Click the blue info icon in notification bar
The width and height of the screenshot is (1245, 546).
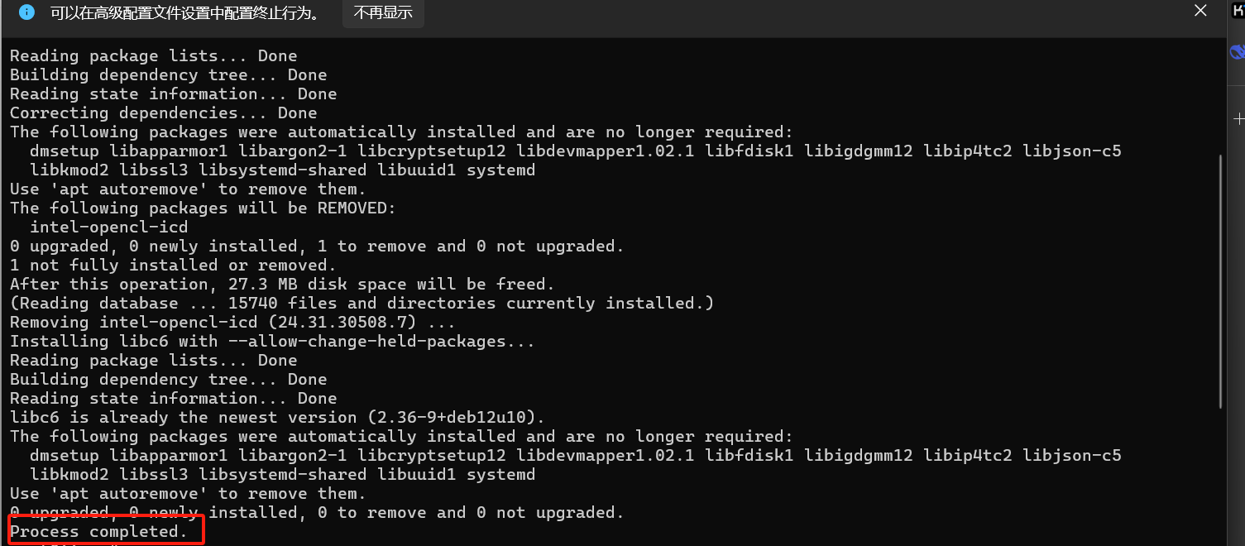[26, 12]
